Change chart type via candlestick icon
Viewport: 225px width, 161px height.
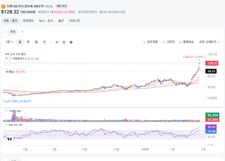pos(57,42)
